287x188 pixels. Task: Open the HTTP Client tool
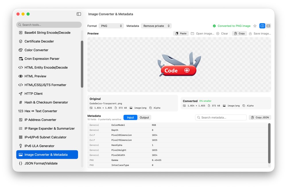click(x=47, y=94)
